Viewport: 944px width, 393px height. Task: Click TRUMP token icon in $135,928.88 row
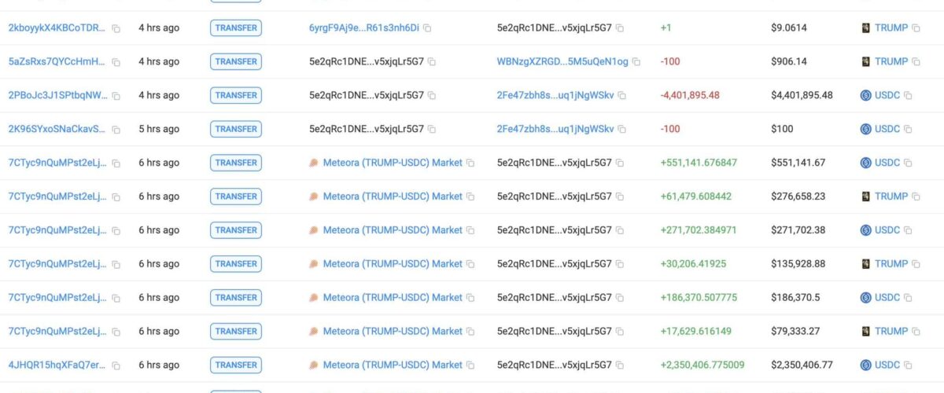pyautogui.click(x=866, y=263)
